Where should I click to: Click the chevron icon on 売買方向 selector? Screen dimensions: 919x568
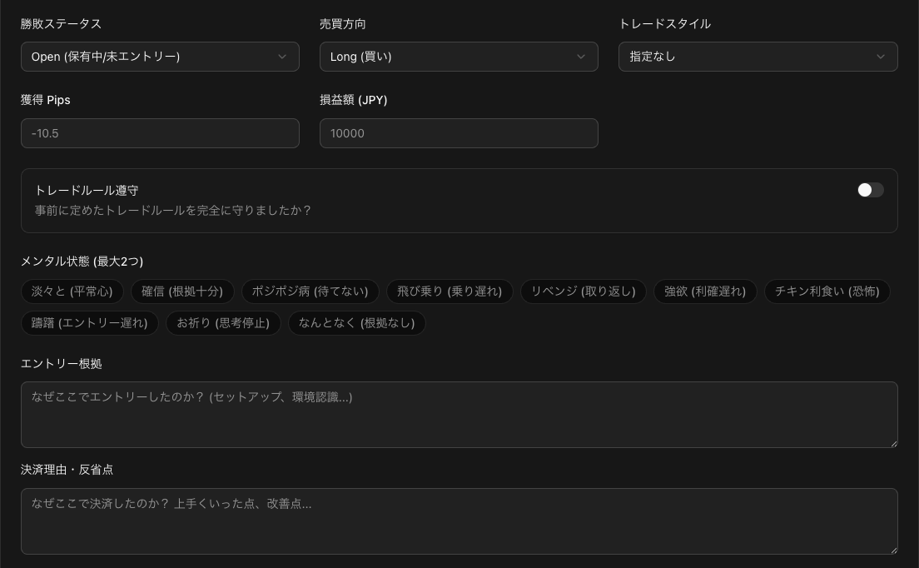tap(581, 57)
